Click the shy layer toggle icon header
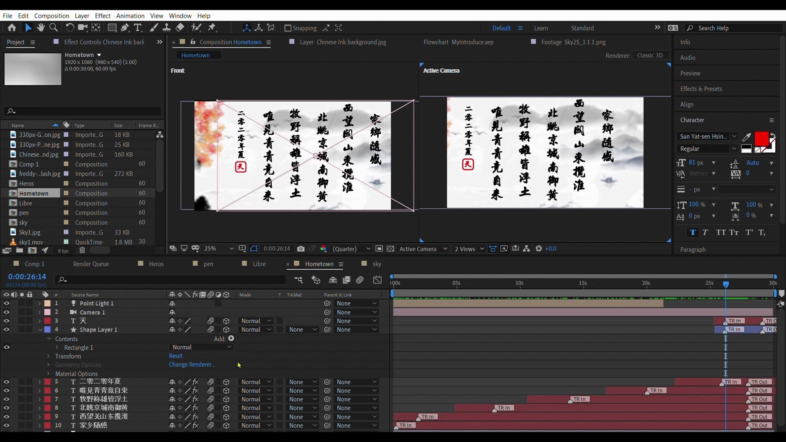The height and width of the screenshot is (442, 786). click(x=172, y=295)
